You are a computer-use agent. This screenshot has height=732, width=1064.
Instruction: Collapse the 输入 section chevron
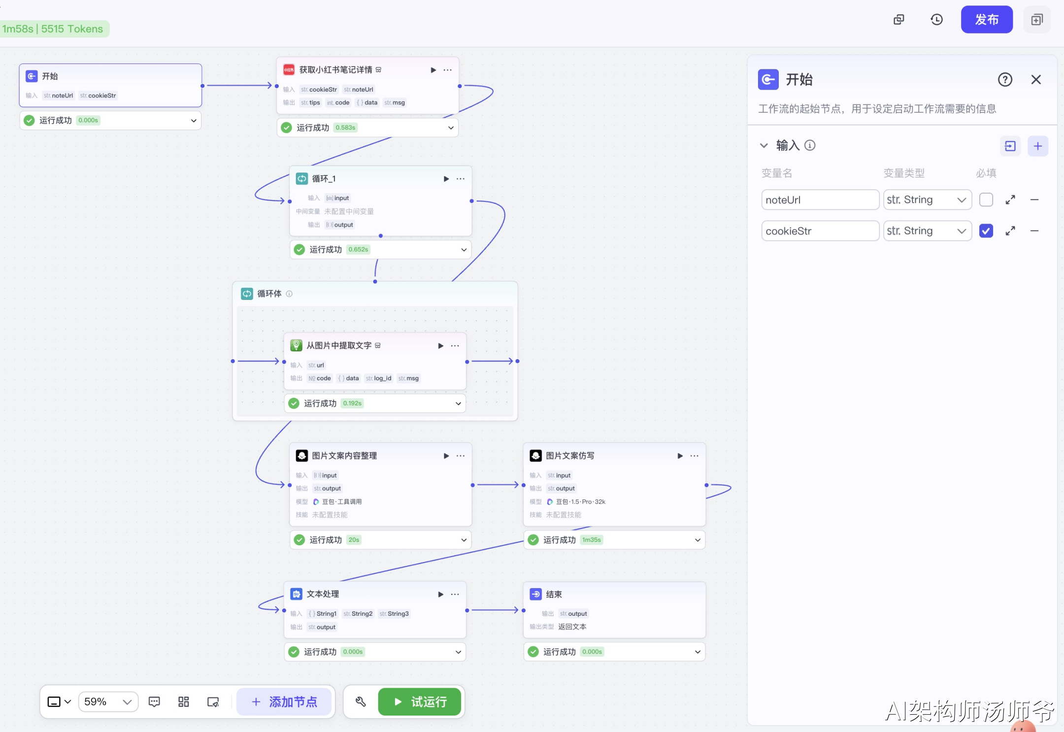[764, 145]
